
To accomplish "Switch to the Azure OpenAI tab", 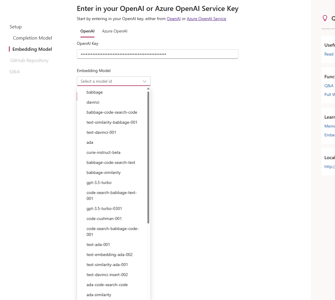I will (115, 31).
